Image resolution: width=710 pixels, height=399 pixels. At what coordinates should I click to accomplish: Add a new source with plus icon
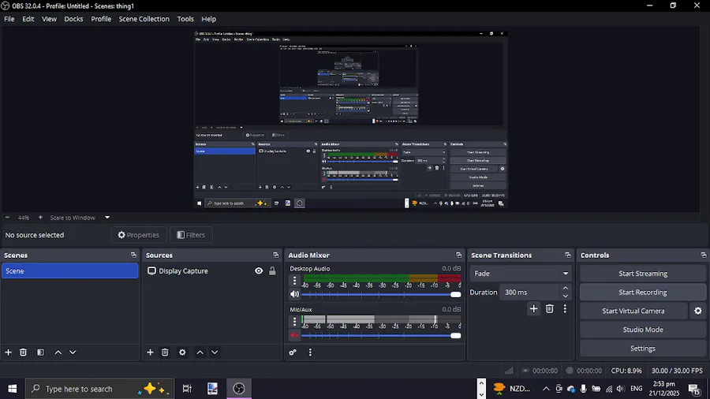(150, 352)
